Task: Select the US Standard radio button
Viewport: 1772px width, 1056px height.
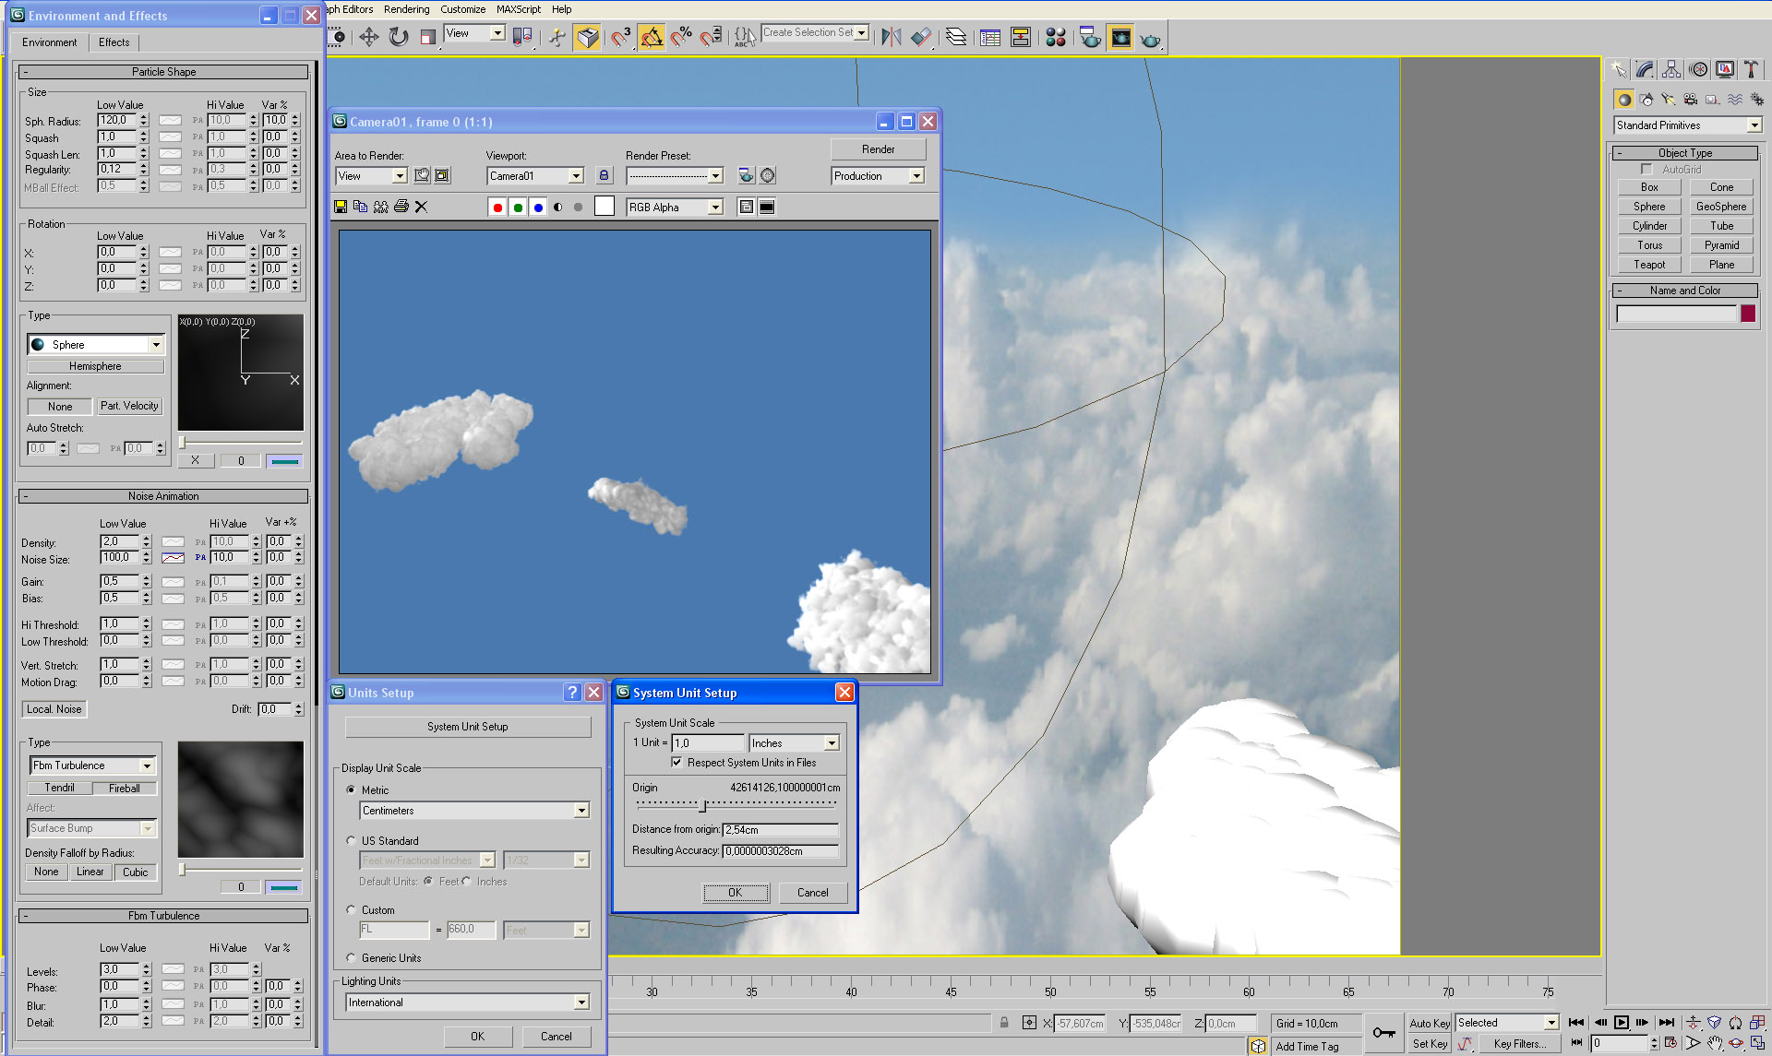Action: point(351,840)
